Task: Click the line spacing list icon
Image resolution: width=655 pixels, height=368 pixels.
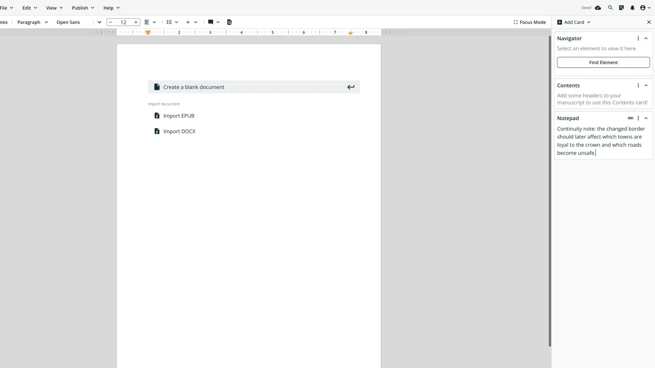Action: pos(169,22)
